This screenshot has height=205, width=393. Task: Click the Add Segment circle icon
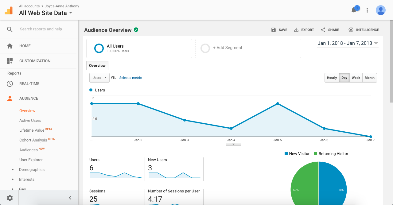point(205,48)
